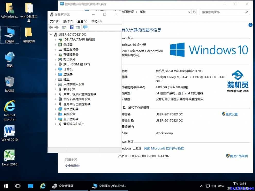Viewport: 255px width, 191px height.
Task: Click the Help icon in Device Manager toolbar
Action: [72, 27]
